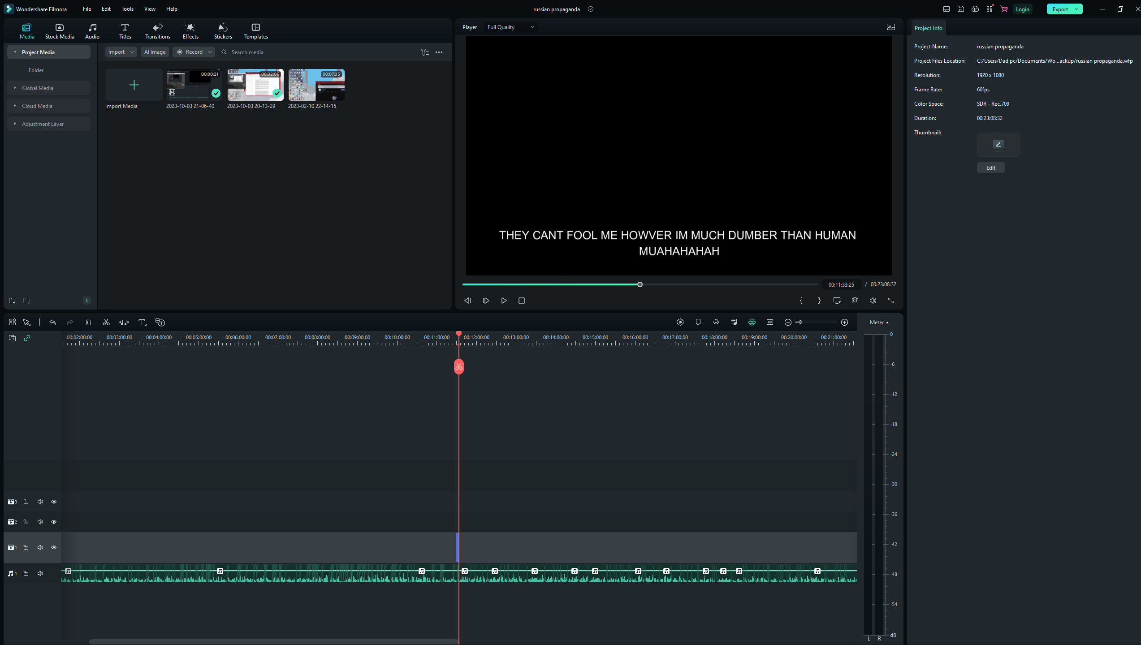Switch to the Effects tab
Viewport: 1141px width, 645px height.
click(x=190, y=31)
